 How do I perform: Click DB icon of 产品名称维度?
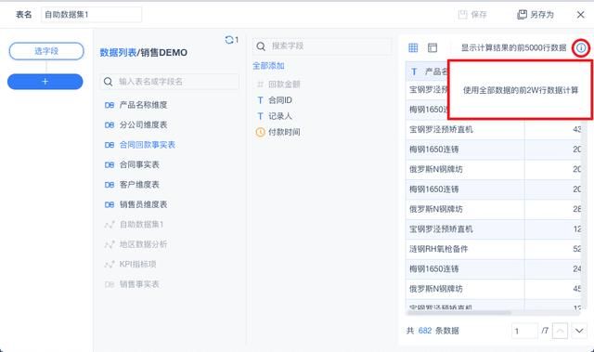coord(110,105)
